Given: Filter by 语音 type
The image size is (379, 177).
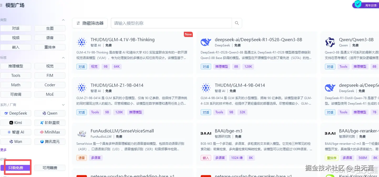Looking at the screenshot, I should 50,38.
